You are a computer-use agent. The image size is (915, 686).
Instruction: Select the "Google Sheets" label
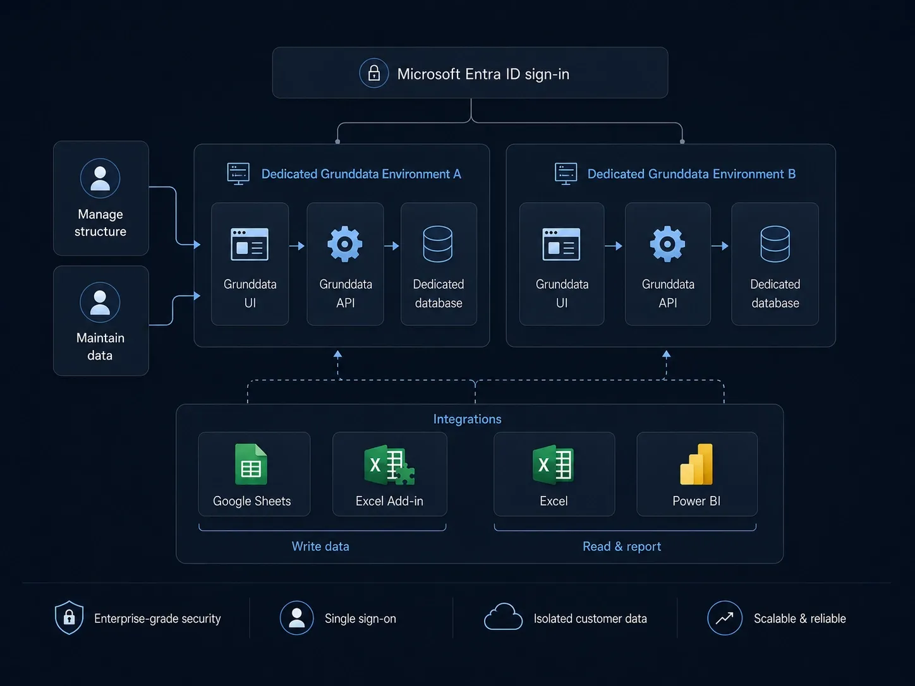252,501
